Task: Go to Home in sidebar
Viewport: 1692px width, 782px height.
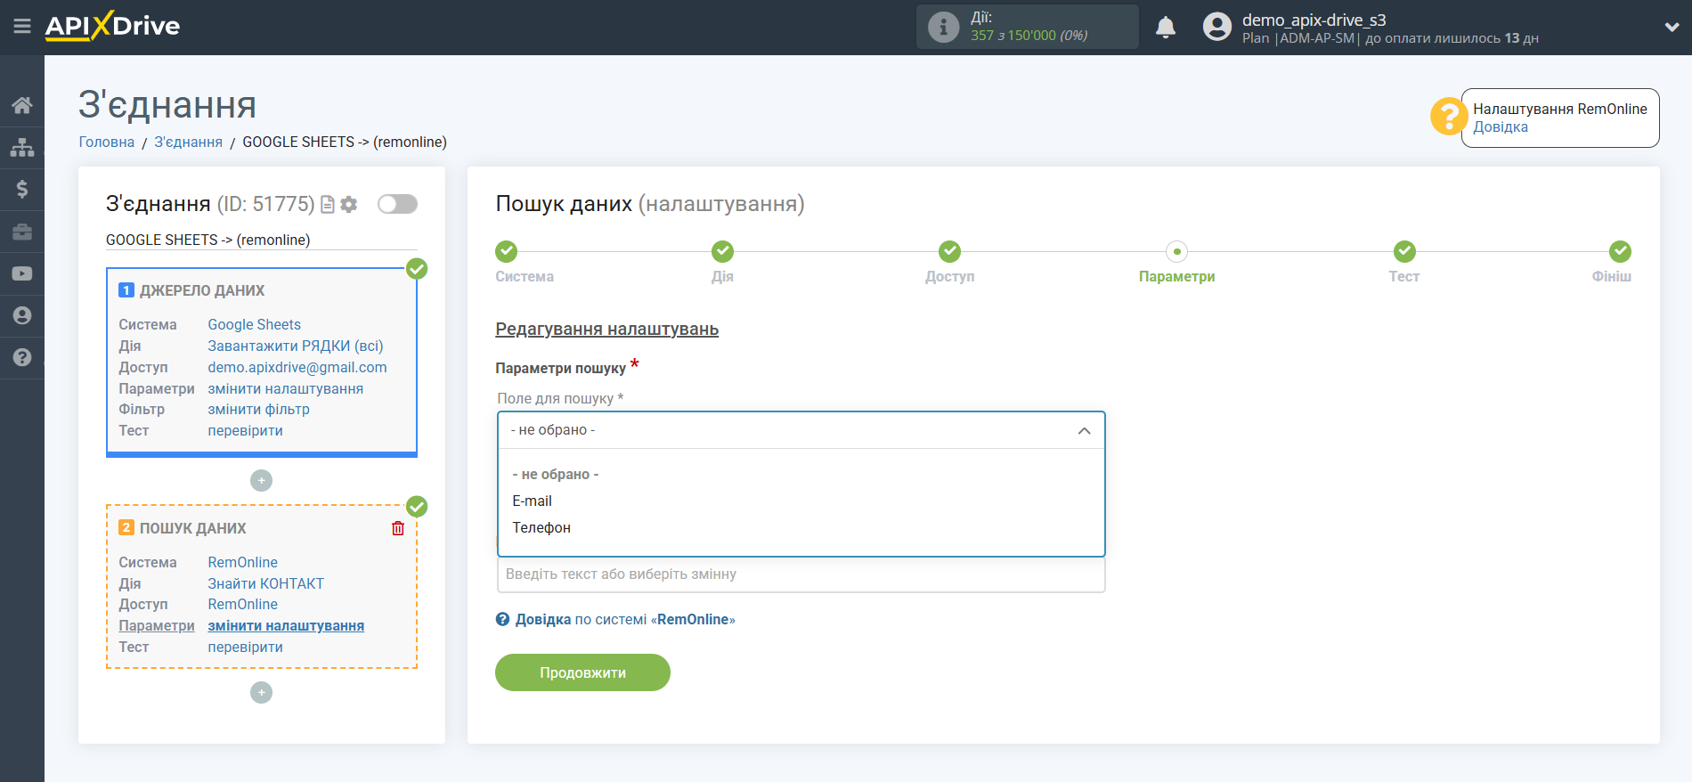Action: [x=22, y=105]
